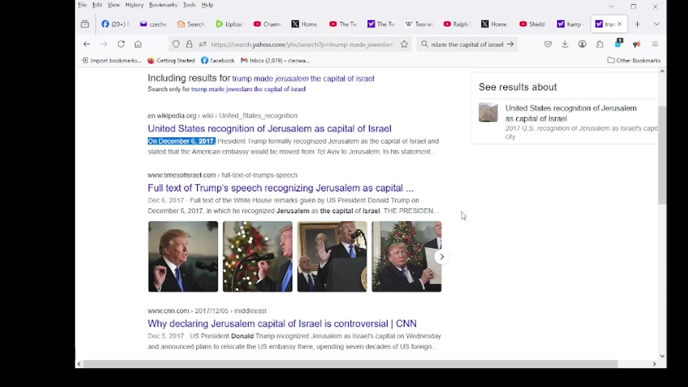
Task: Switch to the Shield YouTube tab
Action: [533, 24]
